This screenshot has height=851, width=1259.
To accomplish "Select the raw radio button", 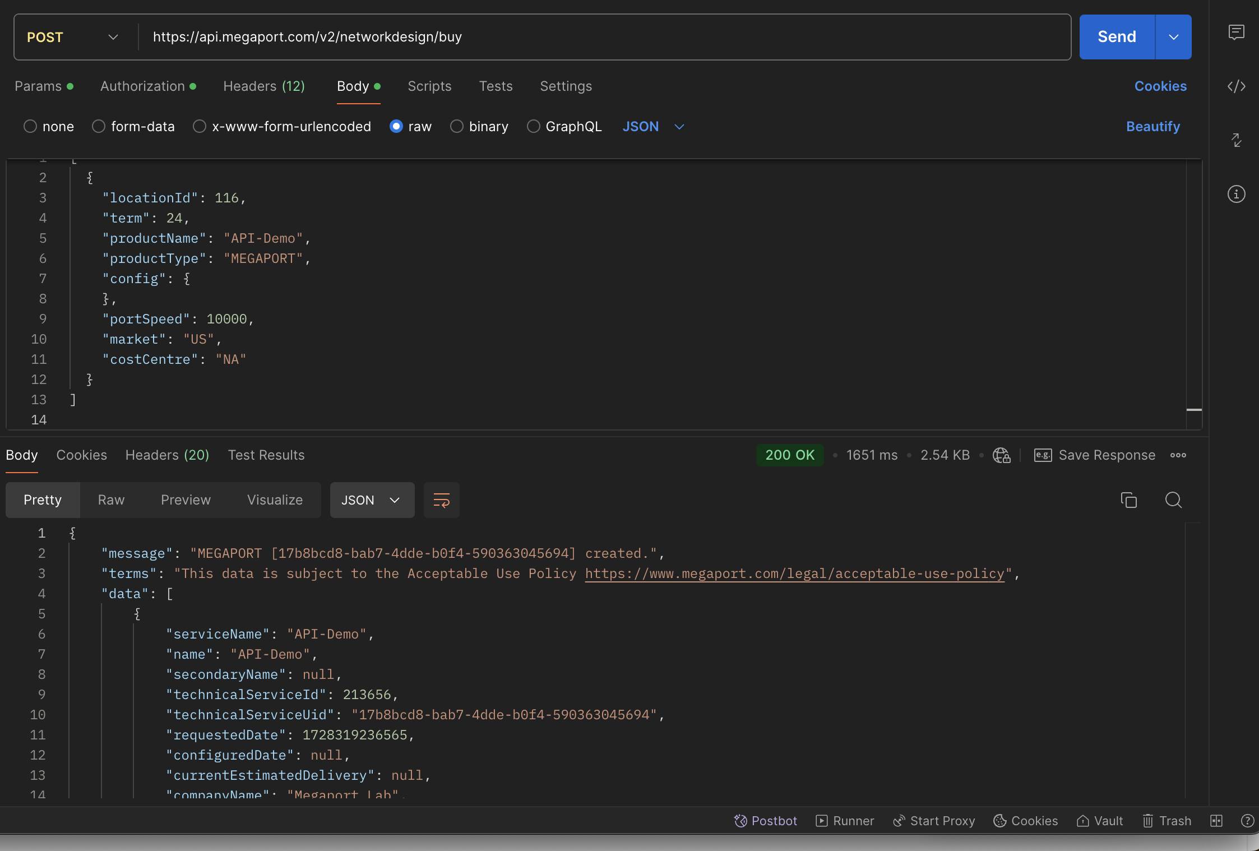I will [395, 126].
